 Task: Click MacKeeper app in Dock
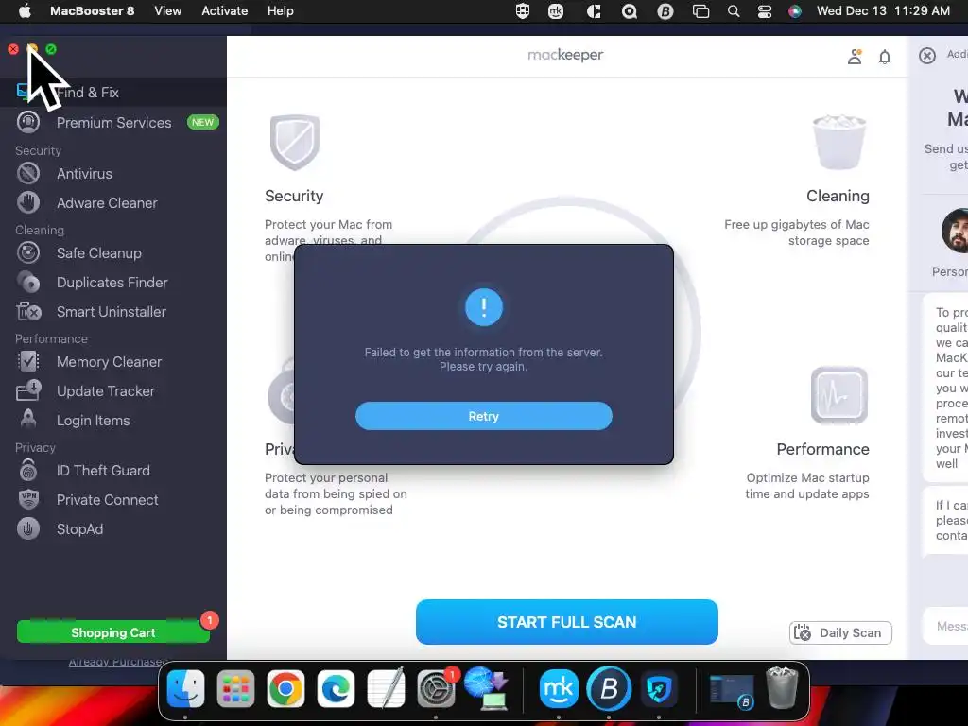[x=559, y=688]
